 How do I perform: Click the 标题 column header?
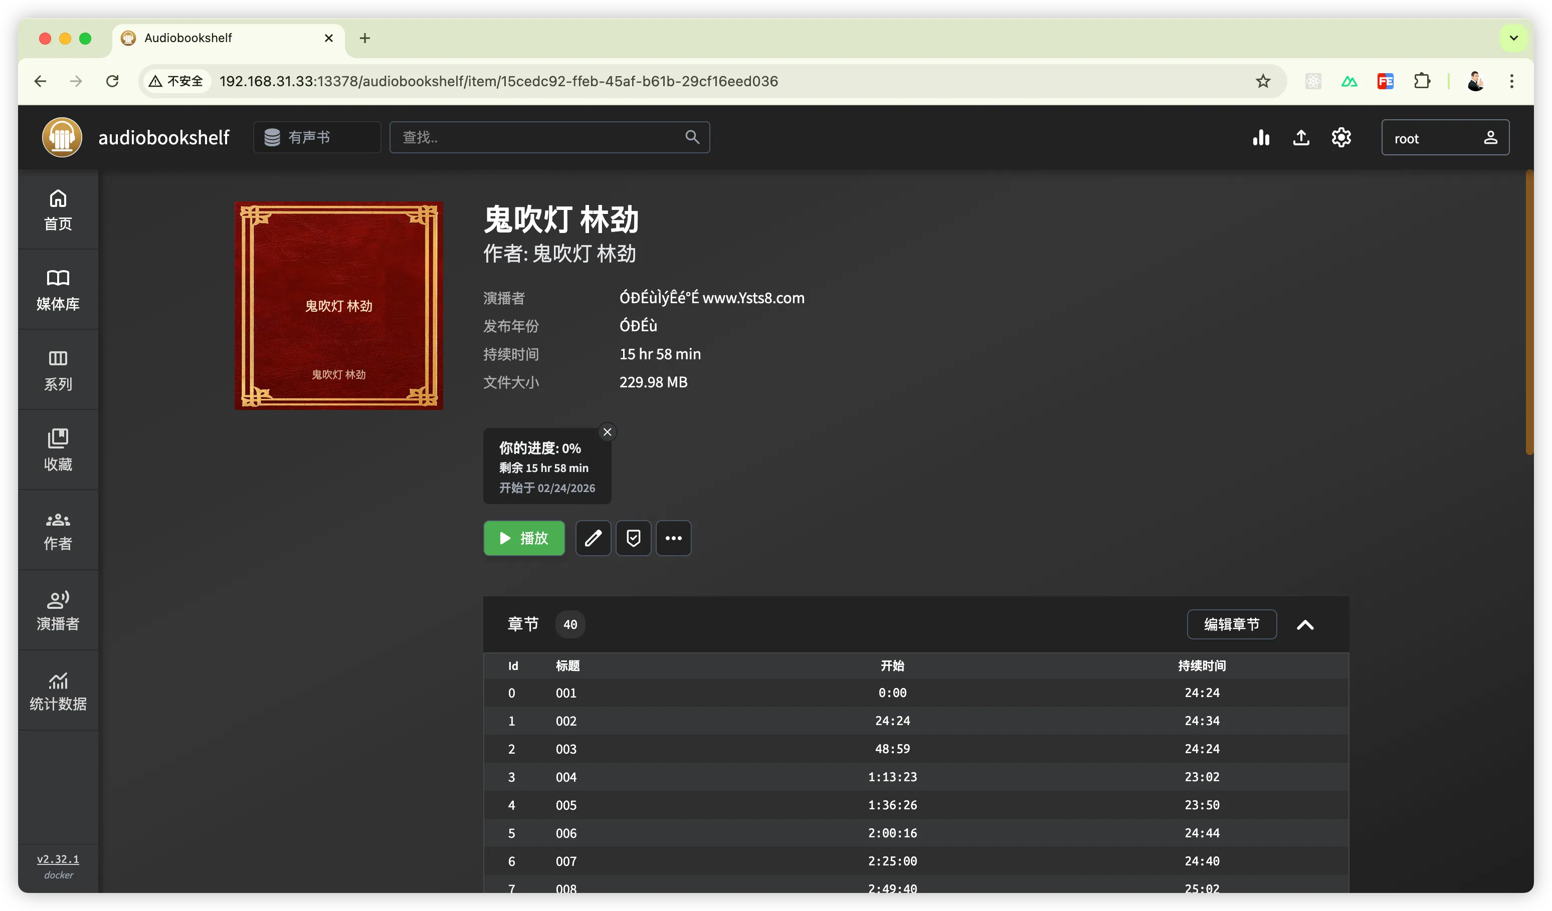(567, 665)
